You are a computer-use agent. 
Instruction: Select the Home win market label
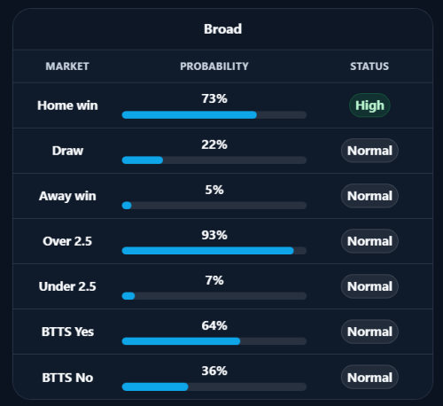67,105
